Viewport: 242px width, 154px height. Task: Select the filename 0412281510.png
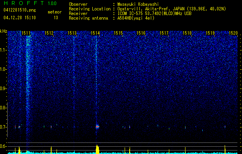[20, 10]
